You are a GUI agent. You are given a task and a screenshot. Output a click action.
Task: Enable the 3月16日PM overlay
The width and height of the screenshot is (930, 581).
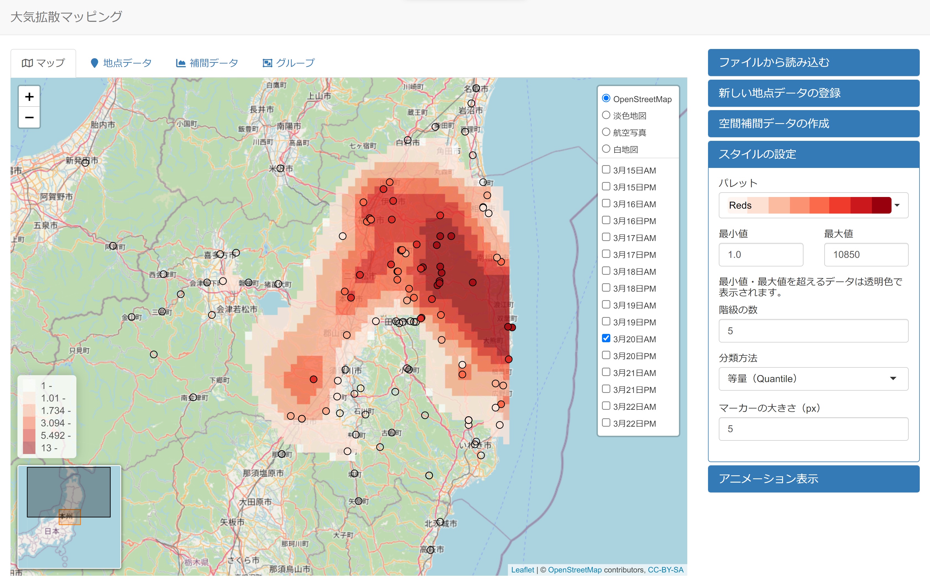tap(606, 221)
